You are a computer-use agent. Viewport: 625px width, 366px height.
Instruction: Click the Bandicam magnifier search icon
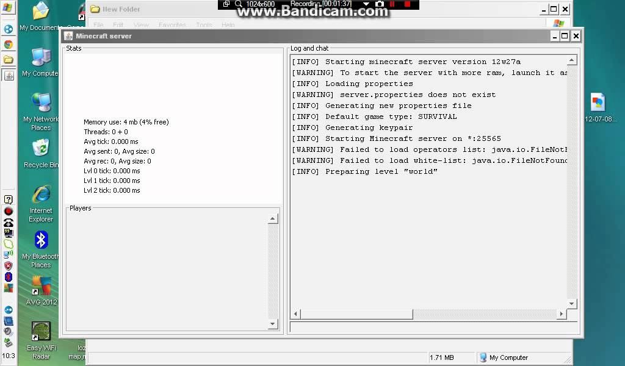tap(239, 4)
